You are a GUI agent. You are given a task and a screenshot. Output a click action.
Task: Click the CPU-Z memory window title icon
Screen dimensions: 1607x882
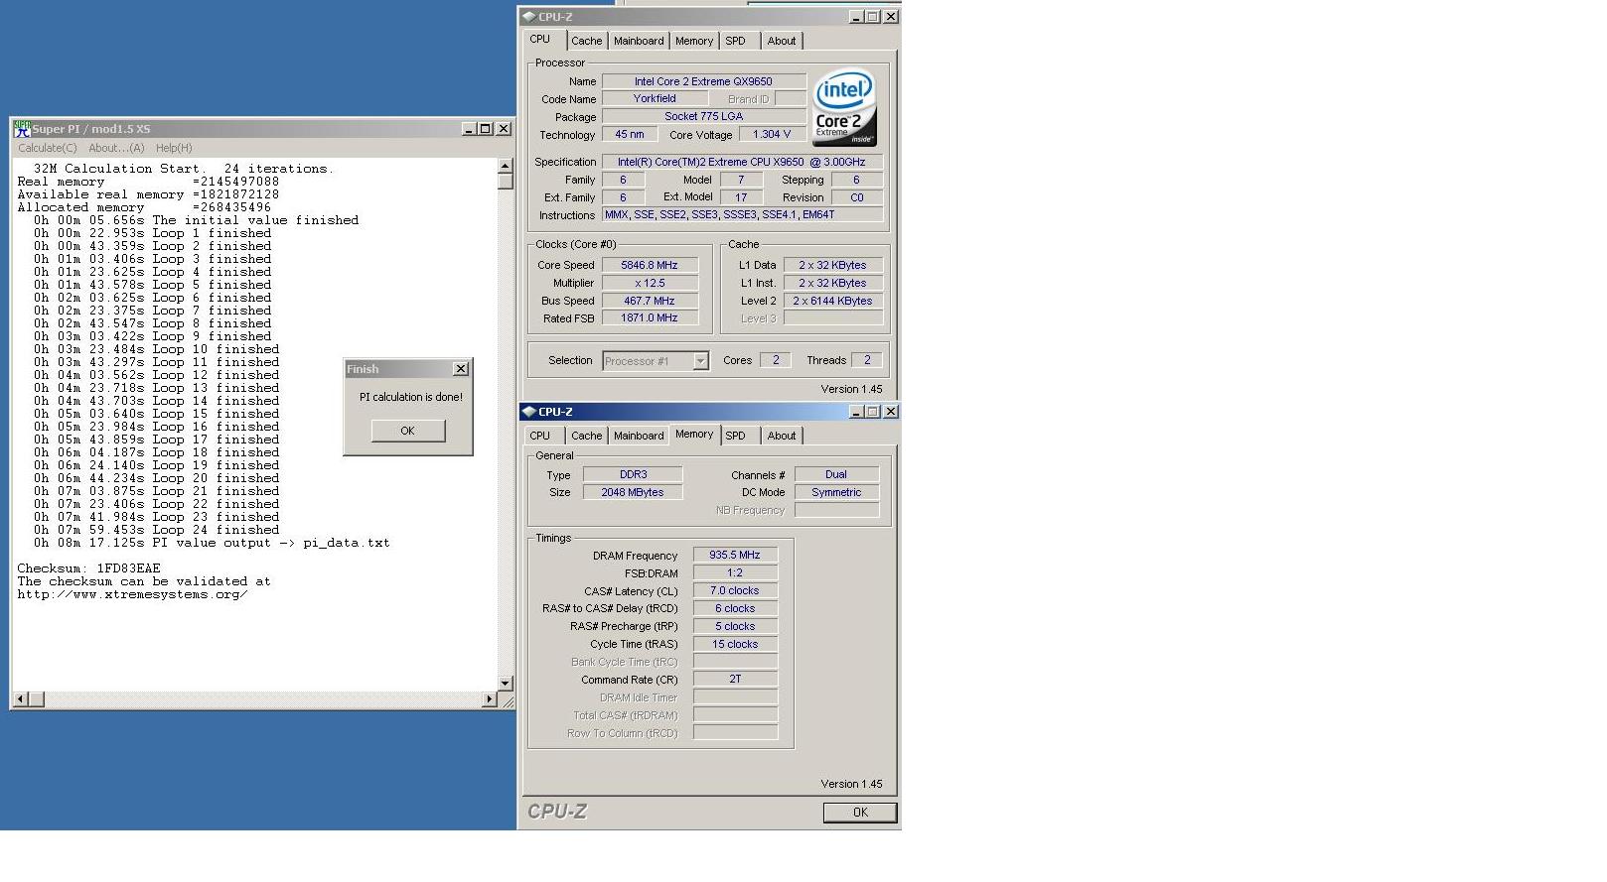(529, 412)
